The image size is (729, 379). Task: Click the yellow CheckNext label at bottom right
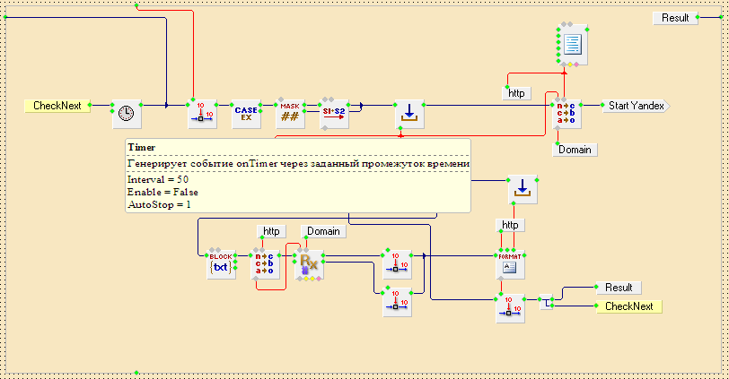click(628, 306)
